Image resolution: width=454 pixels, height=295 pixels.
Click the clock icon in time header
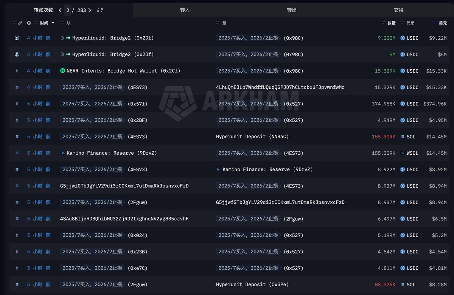(29, 23)
